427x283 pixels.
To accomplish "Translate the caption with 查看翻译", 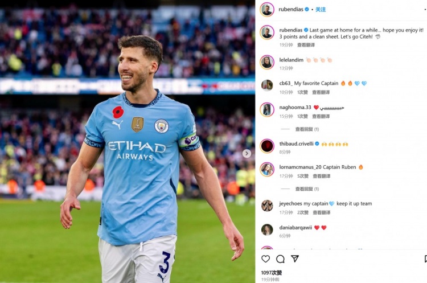I will pyautogui.click(x=306, y=45).
